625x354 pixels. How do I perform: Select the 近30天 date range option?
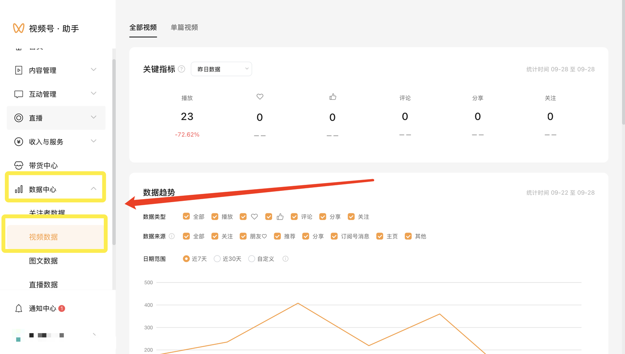tap(217, 259)
